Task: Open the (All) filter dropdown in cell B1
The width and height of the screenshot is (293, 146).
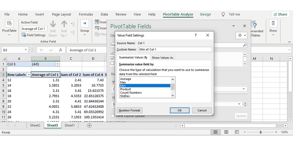Action: pyautogui.click(x=57, y=64)
